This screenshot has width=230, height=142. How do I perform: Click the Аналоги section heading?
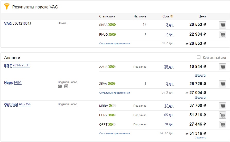[x=12, y=58]
